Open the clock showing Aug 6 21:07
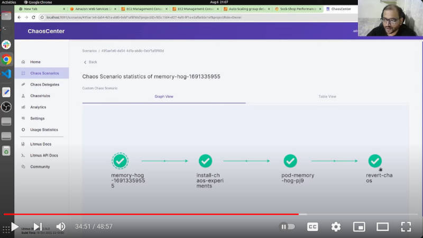Viewport: 423px width, 238px height. [219, 2]
